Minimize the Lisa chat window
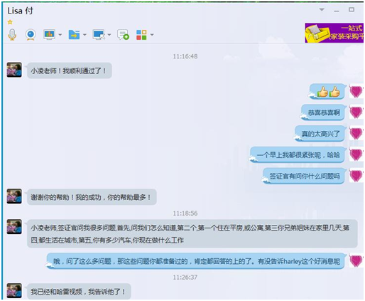365x301 pixels. coord(337,11)
